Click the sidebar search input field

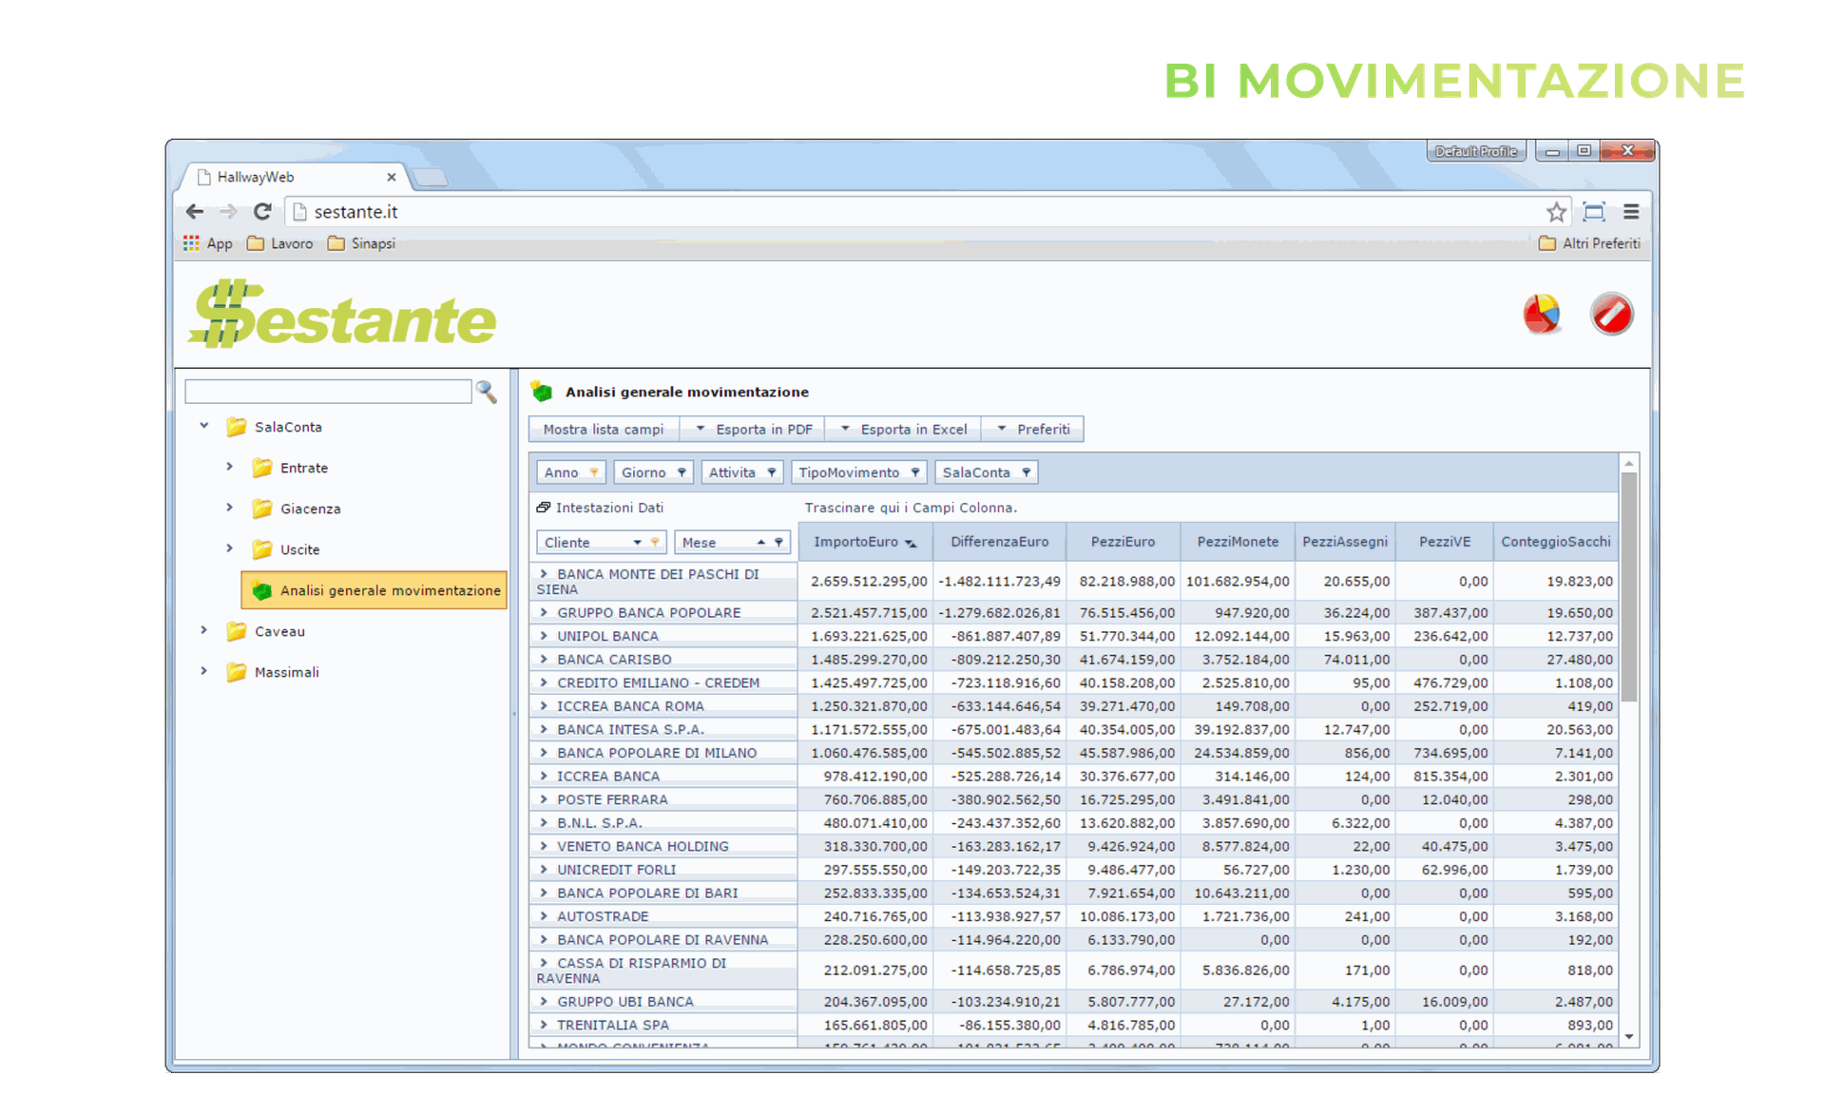(x=328, y=392)
